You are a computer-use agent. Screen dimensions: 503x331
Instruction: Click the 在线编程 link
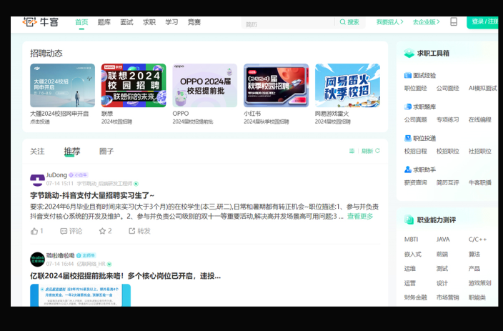(x=480, y=120)
